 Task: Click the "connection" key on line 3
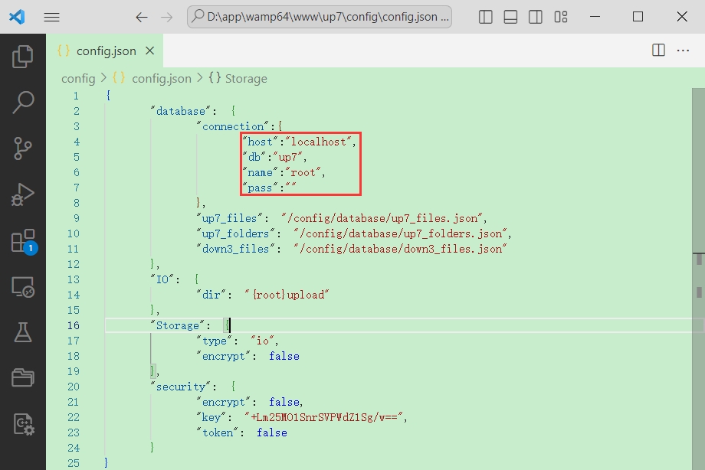232,126
